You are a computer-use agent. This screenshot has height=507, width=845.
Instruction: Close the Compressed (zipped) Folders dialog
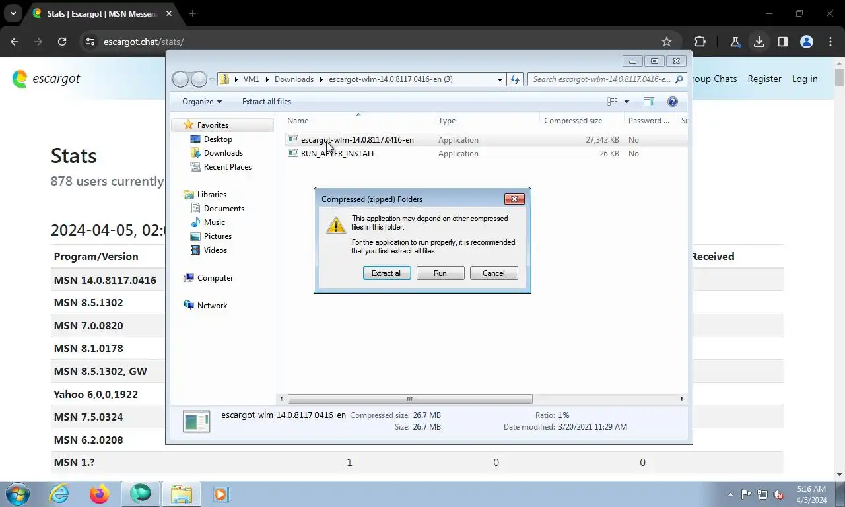click(x=514, y=199)
